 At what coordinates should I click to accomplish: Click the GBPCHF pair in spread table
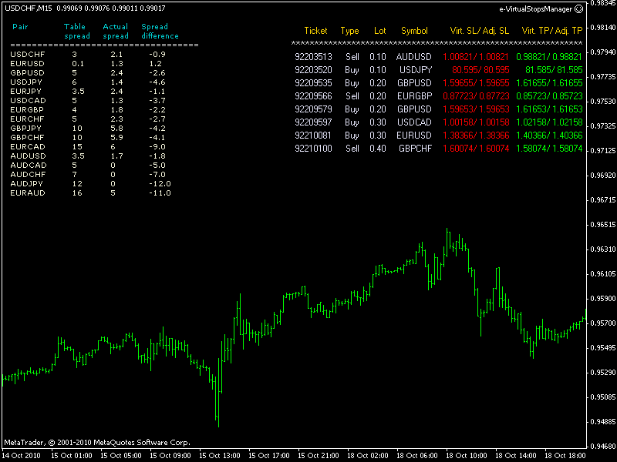27,138
